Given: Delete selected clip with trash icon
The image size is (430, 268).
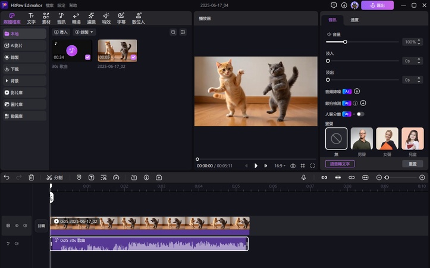Looking at the screenshot, I should pos(32,177).
